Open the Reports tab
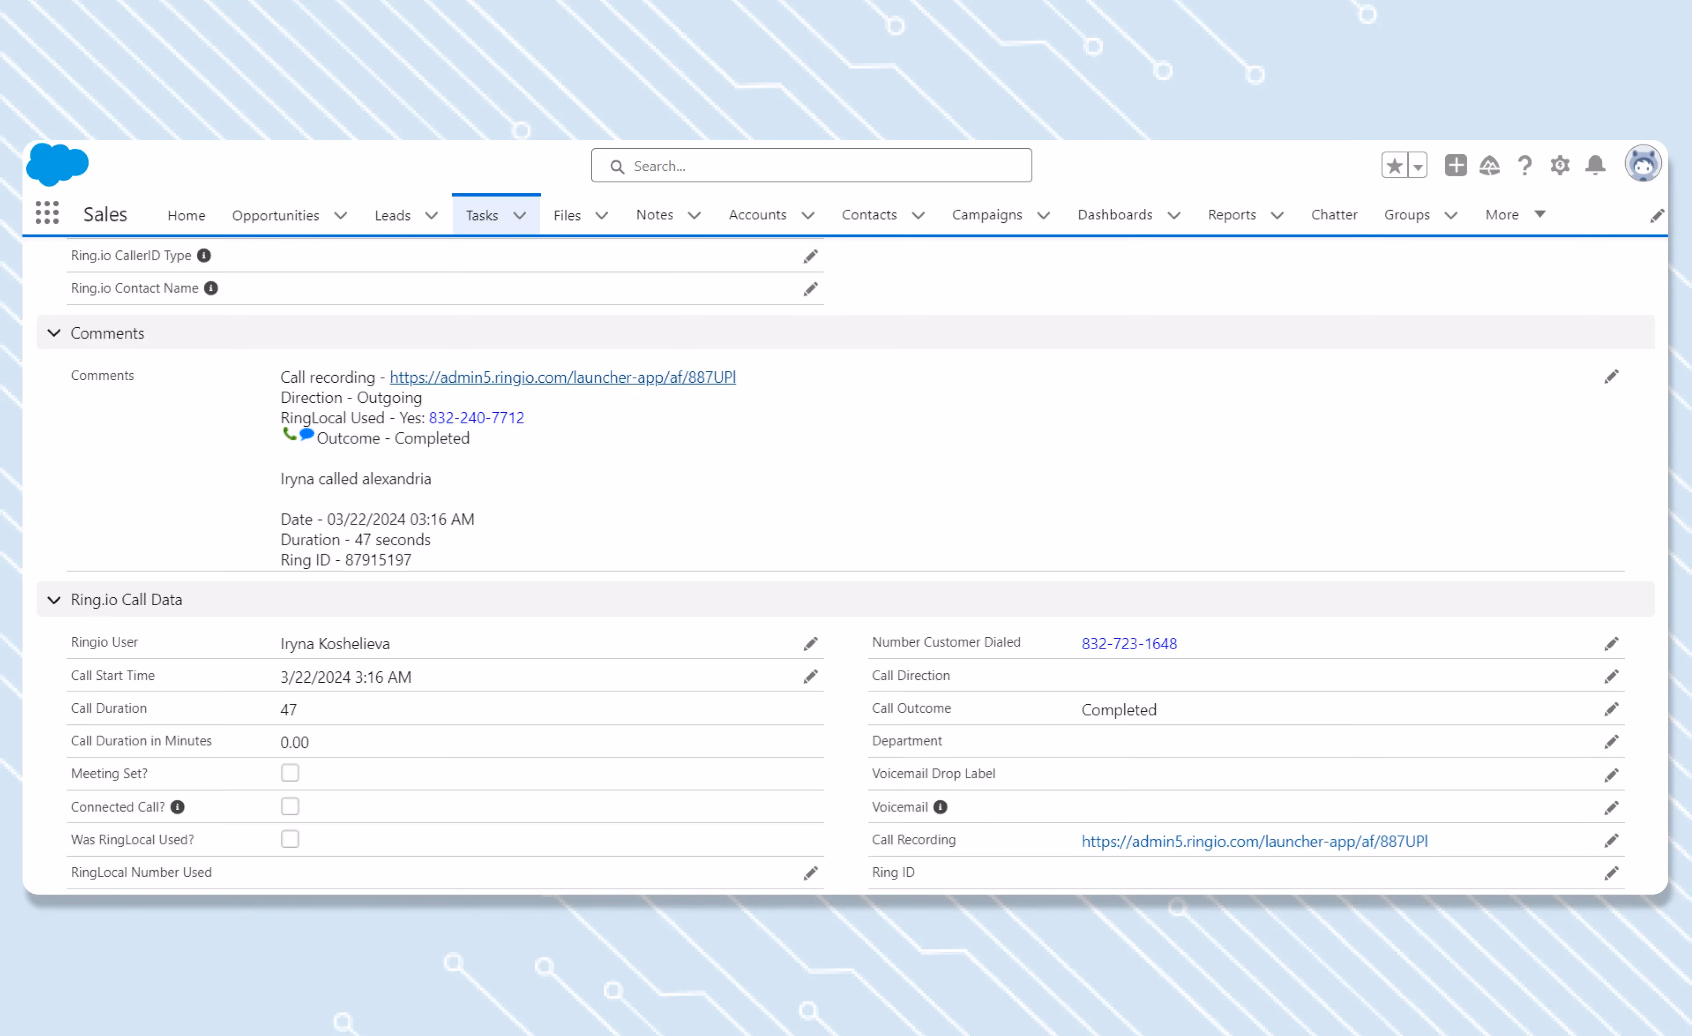Image resolution: width=1692 pixels, height=1036 pixels. point(1231,215)
